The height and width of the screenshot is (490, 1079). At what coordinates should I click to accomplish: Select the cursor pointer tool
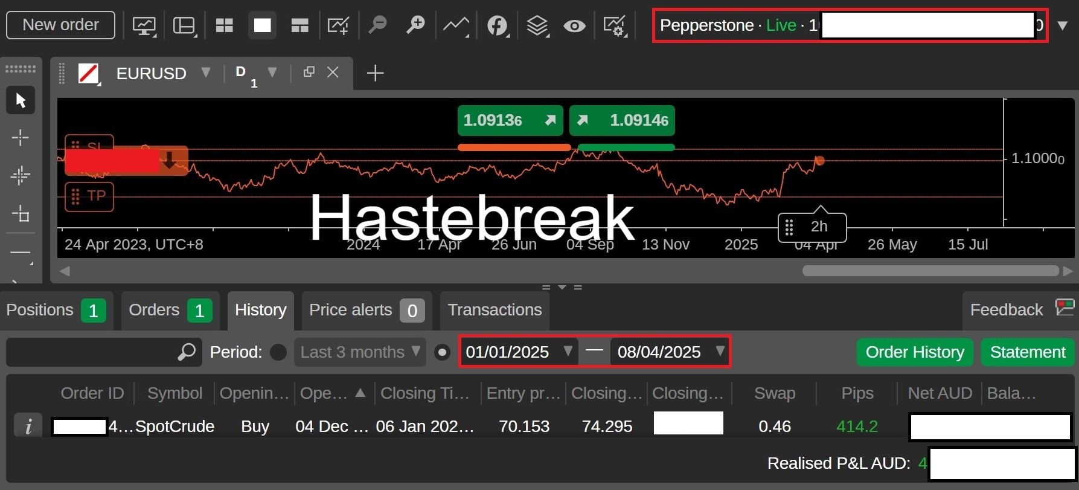[x=21, y=100]
